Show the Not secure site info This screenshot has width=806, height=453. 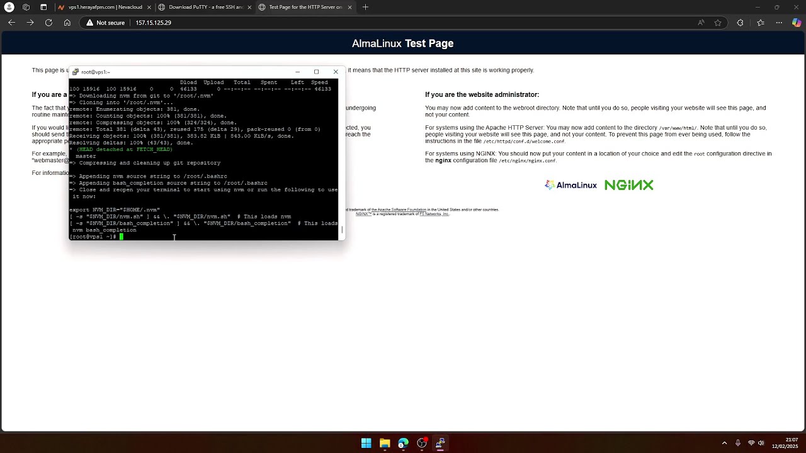(x=106, y=23)
